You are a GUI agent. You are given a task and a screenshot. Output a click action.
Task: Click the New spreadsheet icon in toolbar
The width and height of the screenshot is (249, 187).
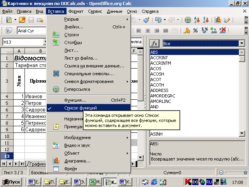tap(9, 20)
